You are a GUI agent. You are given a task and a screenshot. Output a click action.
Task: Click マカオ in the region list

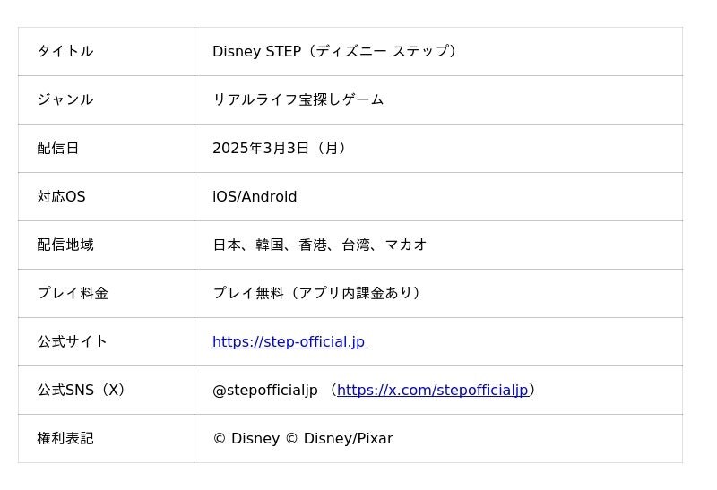tap(405, 245)
